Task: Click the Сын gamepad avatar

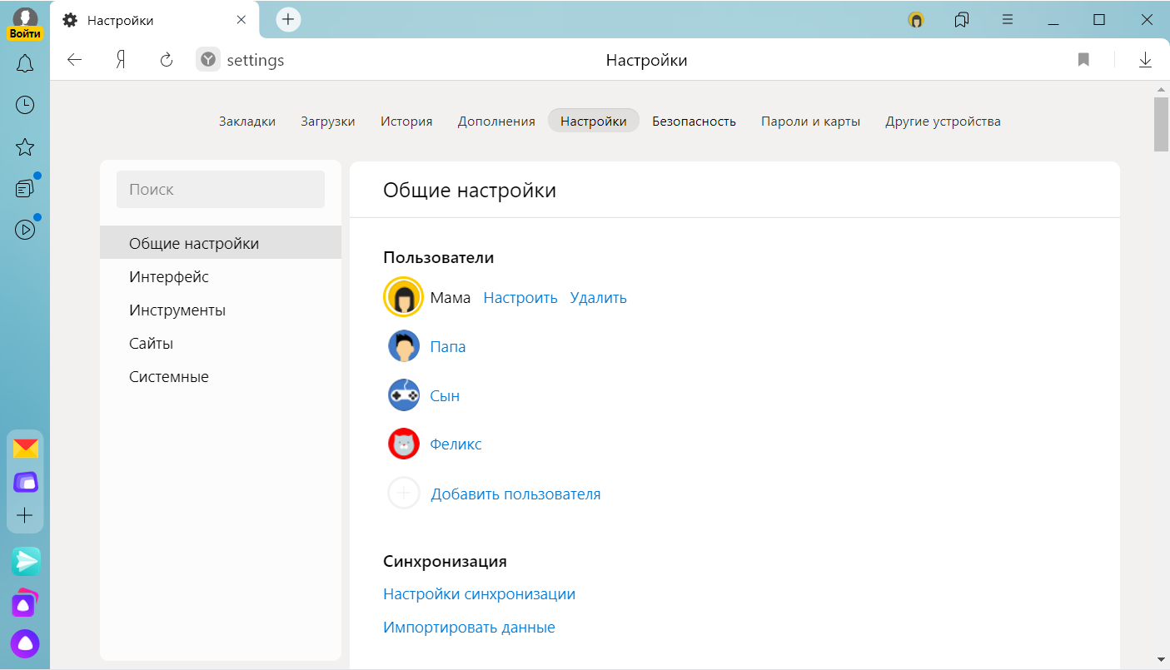Action: pyautogui.click(x=404, y=395)
